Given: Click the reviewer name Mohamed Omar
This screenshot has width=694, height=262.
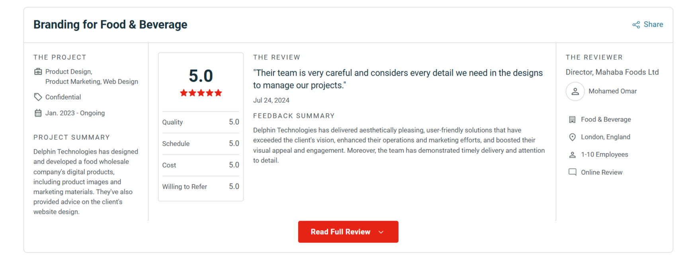Looking at the screenshot, I should pos(612,91).
